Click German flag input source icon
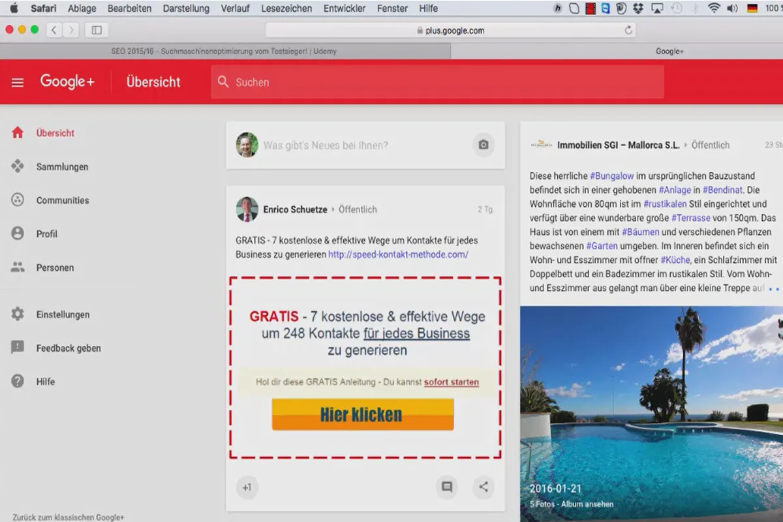The height and width of the screenshot is (522, 783). tap(752, 8)
